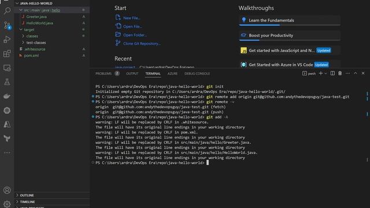Collapse the src\main\java\hello folder
Screen dimensions: 370x208
pyautogui.click(x=53, y=10)
